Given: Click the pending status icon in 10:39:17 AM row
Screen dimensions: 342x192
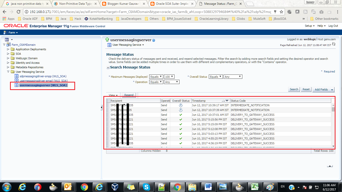Looking at the screenshot, I should (181, 105).
